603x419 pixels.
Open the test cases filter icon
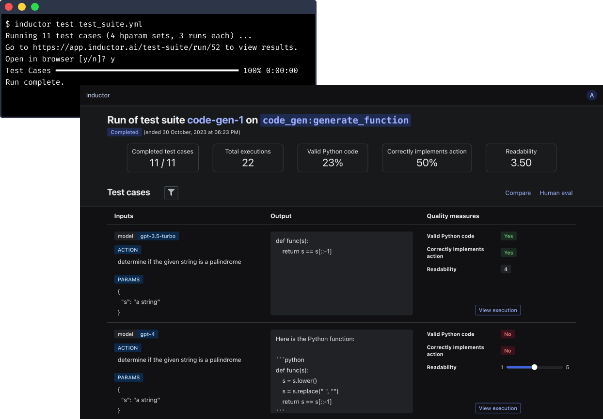tap(171, 193)
